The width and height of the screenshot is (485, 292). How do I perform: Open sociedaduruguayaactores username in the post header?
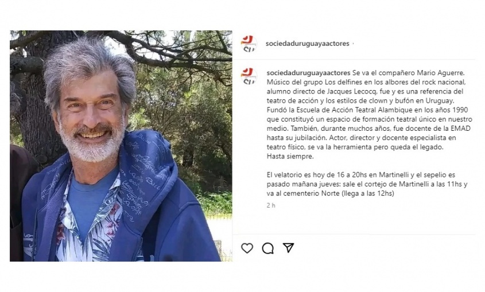pos(308,44)
